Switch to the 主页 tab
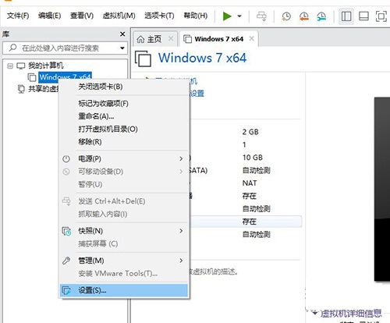Screen dimensions: 390x323 point(154,39)
